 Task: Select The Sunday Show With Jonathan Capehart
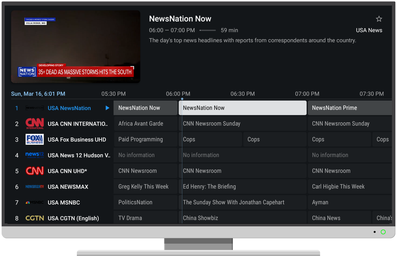tap(242, 202)
